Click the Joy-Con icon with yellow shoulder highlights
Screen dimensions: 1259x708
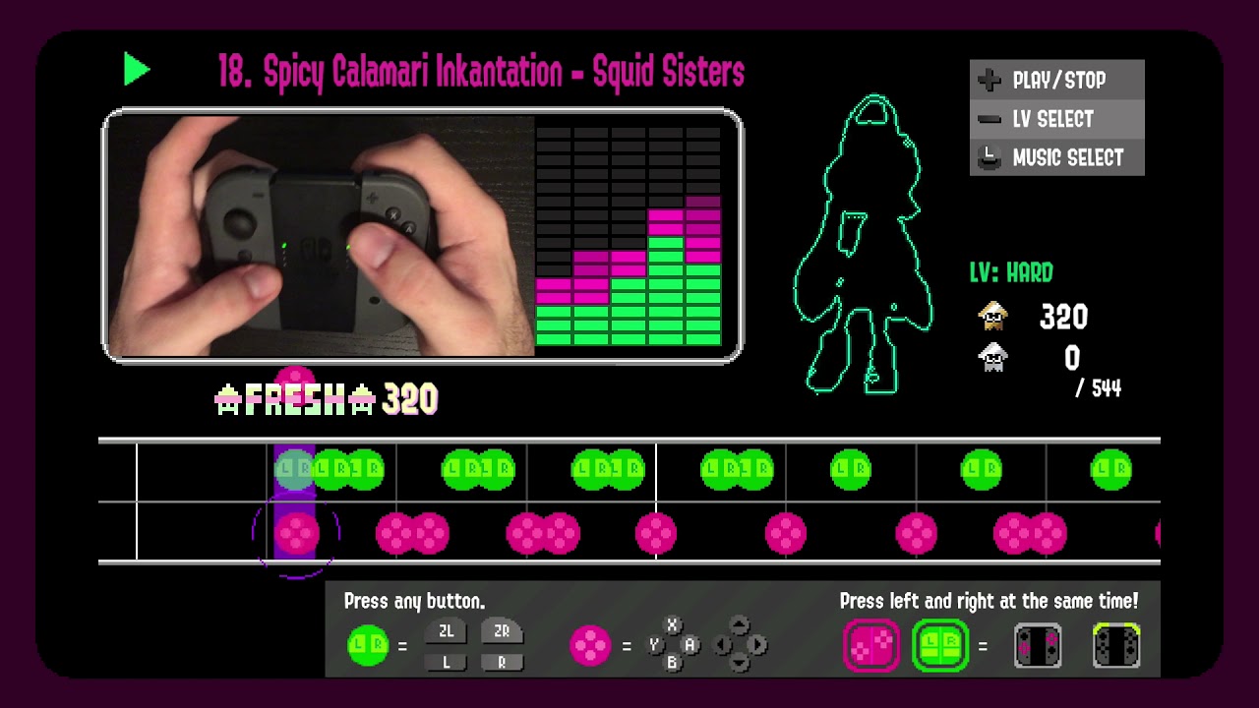[x=1116, y=646]
